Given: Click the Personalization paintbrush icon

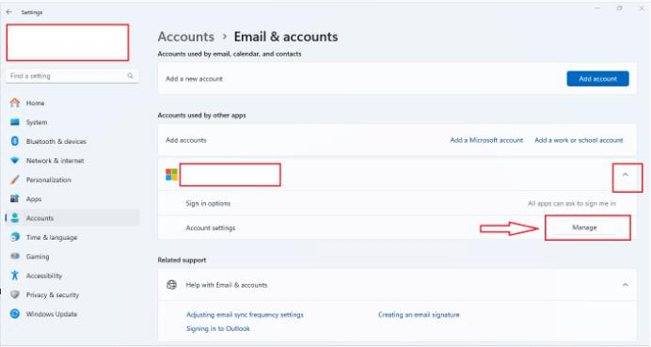Looking at the screenshot, I should tap(15, 180).
